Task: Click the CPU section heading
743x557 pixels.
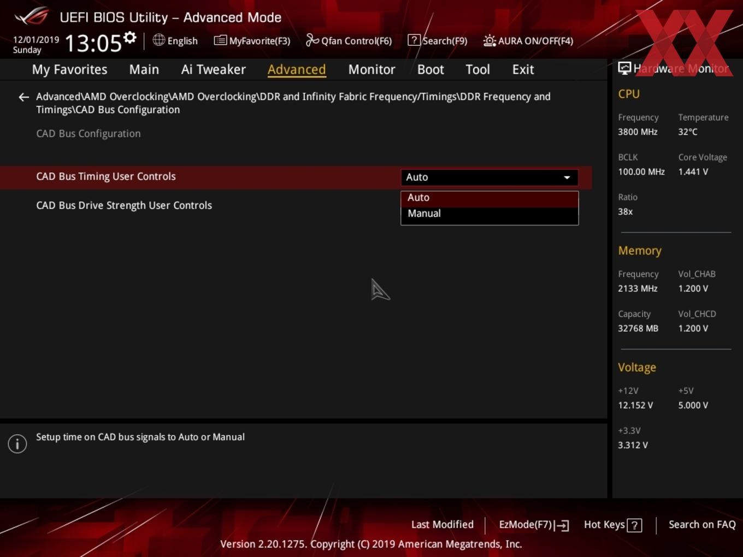Action: [629, 94]
